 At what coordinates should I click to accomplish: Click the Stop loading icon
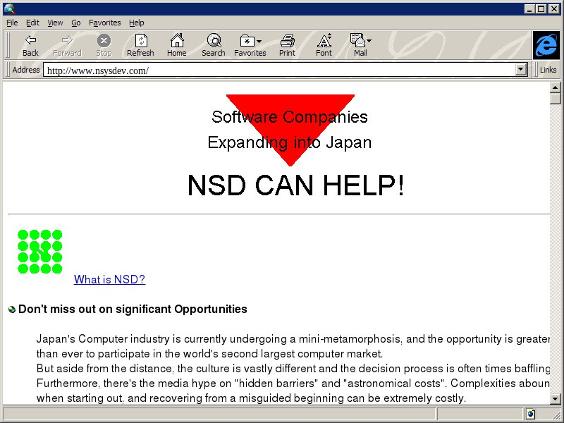[104, 41]
